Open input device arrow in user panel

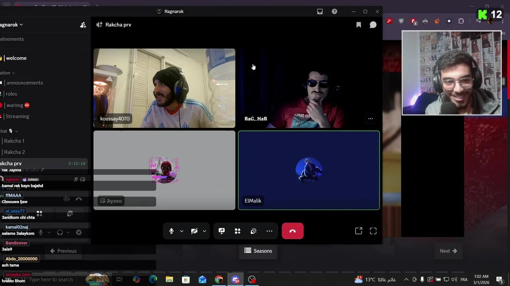point(49,232)
